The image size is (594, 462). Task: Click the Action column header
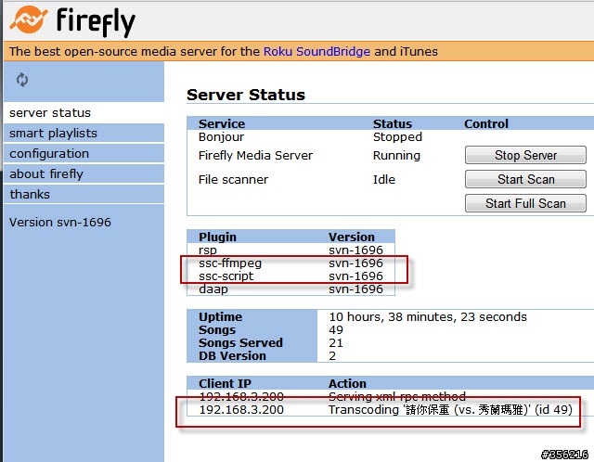click(x=347, y=384)
